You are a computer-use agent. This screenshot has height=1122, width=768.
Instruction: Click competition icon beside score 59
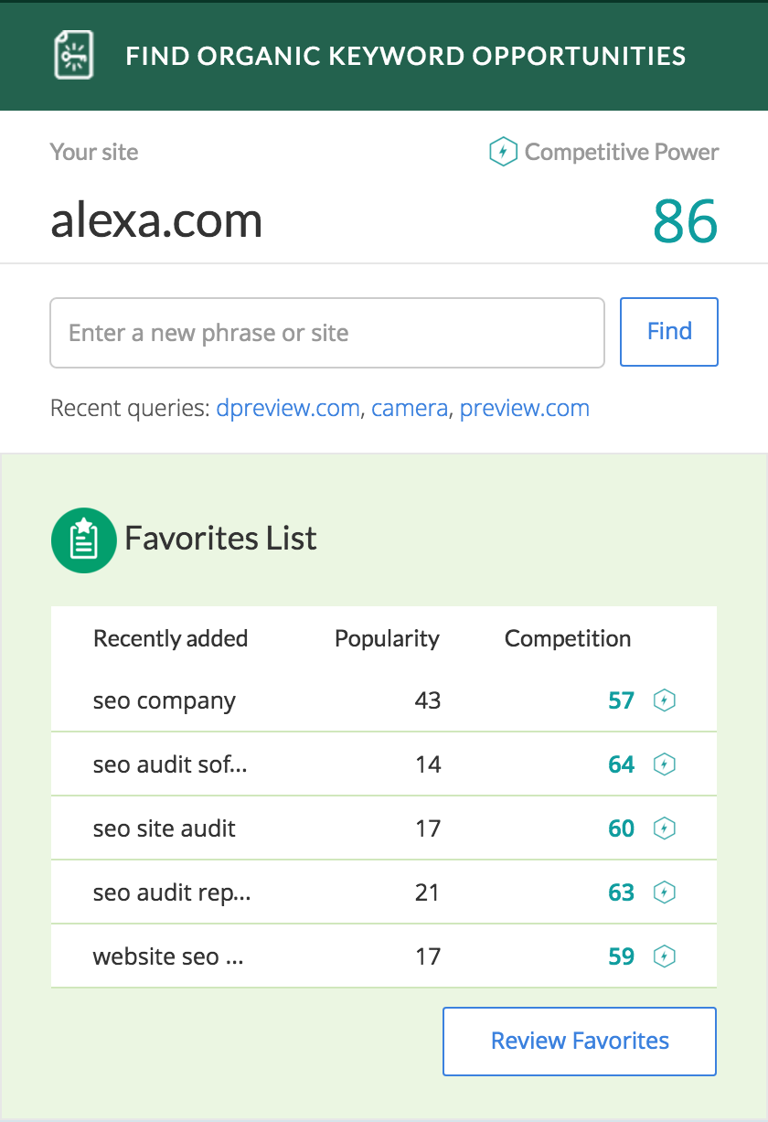(665, 956)
